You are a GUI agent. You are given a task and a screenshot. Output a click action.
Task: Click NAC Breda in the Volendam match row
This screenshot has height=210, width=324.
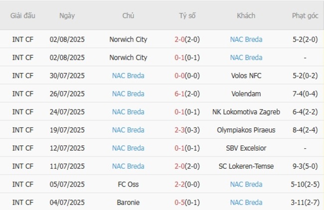[128, 94]
